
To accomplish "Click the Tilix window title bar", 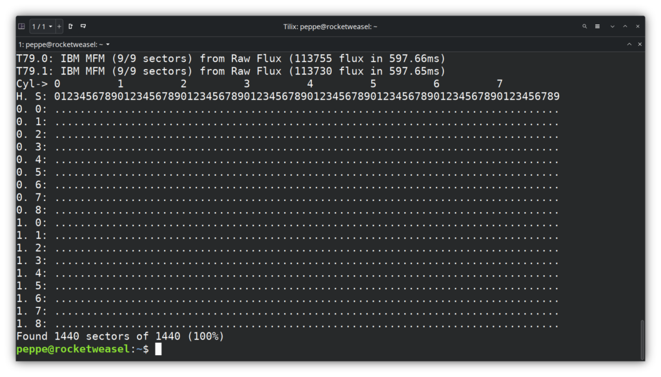I will (330, 26).
